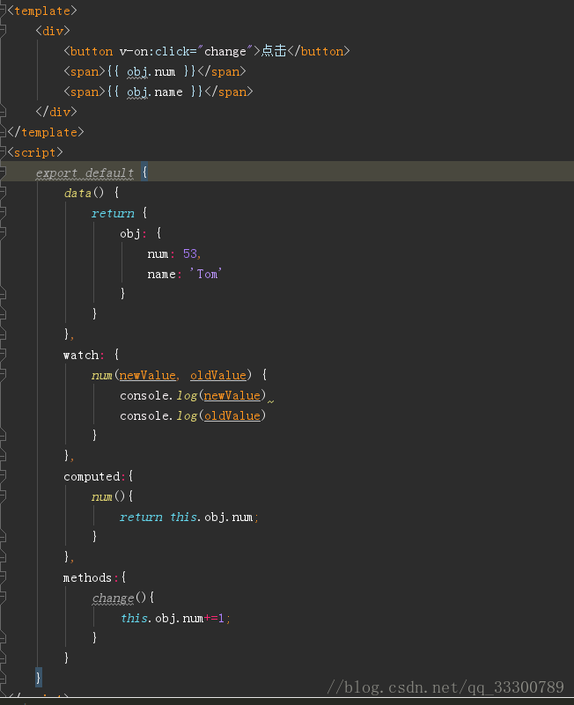
Task: Click fold end marker beside final highlighted closing brace
Action: pyautogui.click(x=3, y=678)
